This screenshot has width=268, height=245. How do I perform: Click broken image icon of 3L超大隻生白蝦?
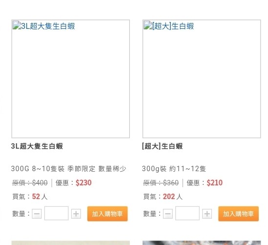17,25
